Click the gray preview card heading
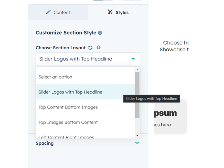224x168 pixels. coord(165,113)
